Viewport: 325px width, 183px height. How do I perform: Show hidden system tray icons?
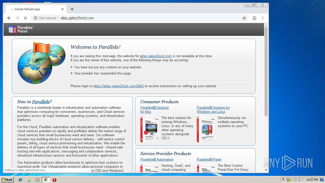pos(283,180)
